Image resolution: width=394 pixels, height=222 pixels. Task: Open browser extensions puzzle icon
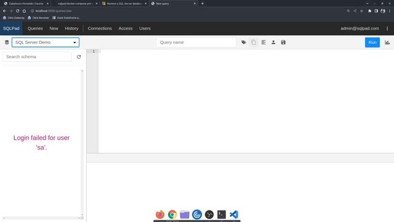pyautogui.click(x=369, y=11)
